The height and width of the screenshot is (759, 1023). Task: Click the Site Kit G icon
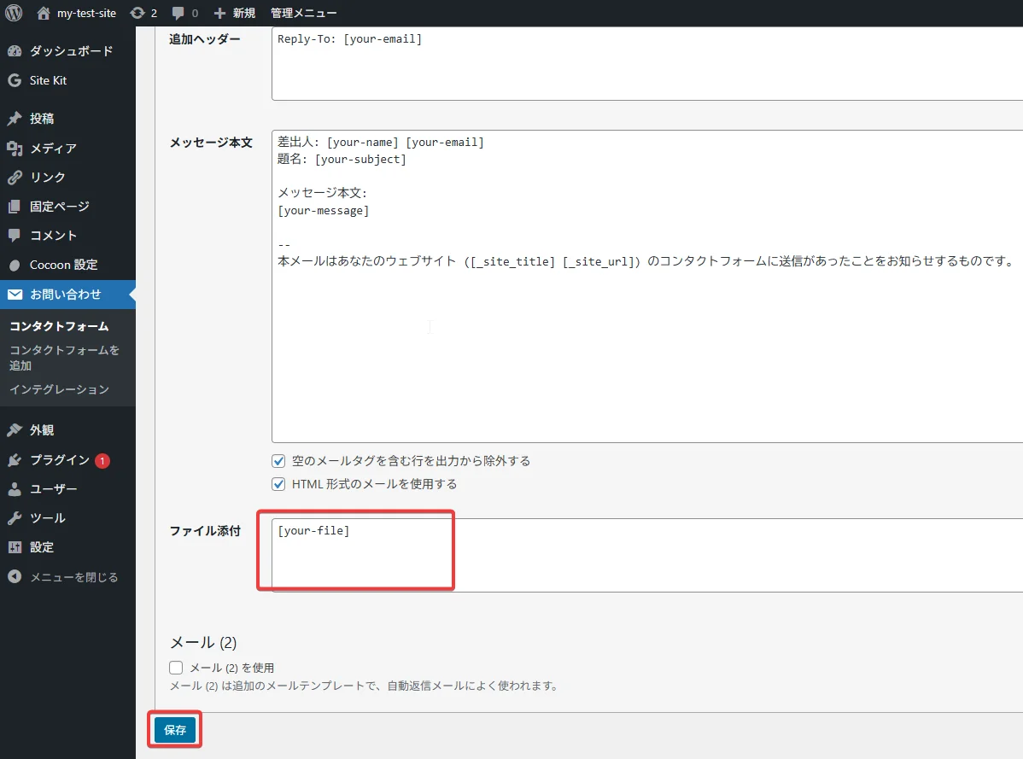click(15, 80)
